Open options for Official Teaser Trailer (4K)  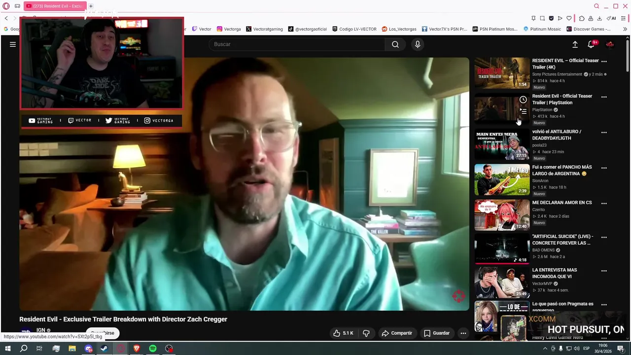click(x=604, y=62)
